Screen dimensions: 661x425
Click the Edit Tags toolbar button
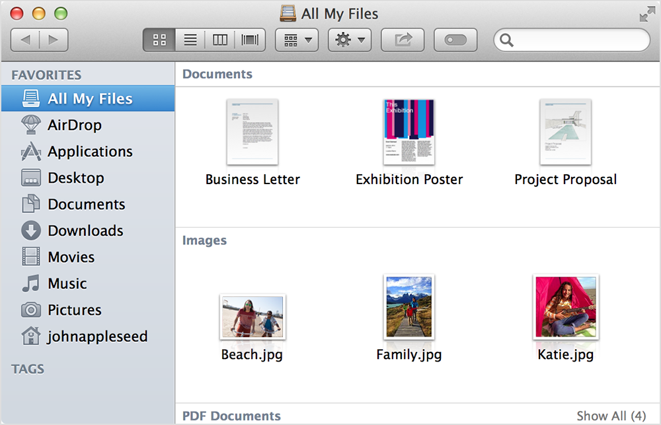[x=455, y=40]
